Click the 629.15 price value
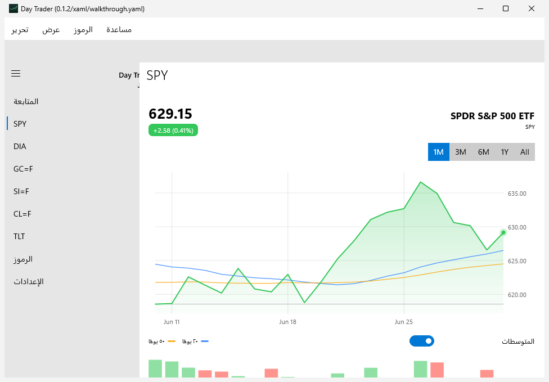549x382 pixels. pyautogui.click(x=170, y=114)
